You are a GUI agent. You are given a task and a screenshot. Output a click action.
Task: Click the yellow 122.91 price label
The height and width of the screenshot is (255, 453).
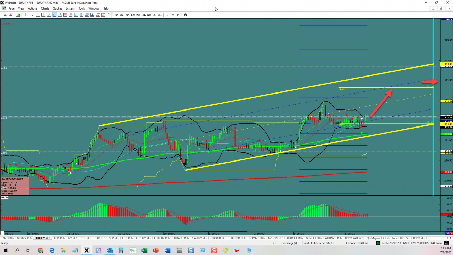click(x=446, y=64)
